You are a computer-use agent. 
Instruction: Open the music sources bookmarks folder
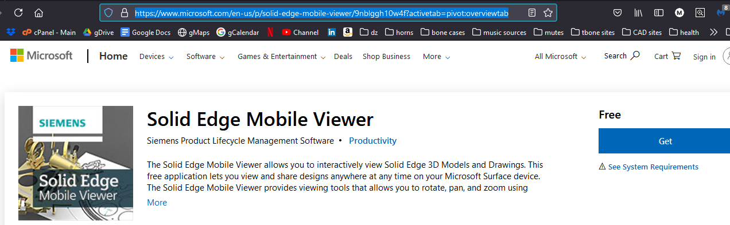(x=499, y=33)
